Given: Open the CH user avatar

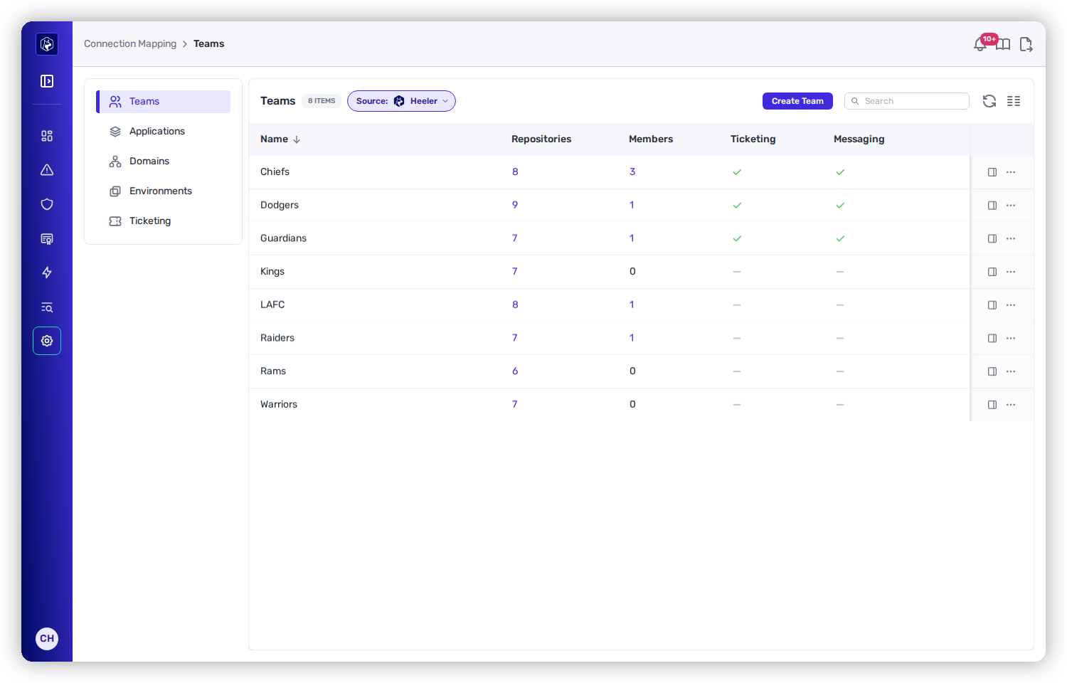Looking at the screenshot, I should 47,638.
